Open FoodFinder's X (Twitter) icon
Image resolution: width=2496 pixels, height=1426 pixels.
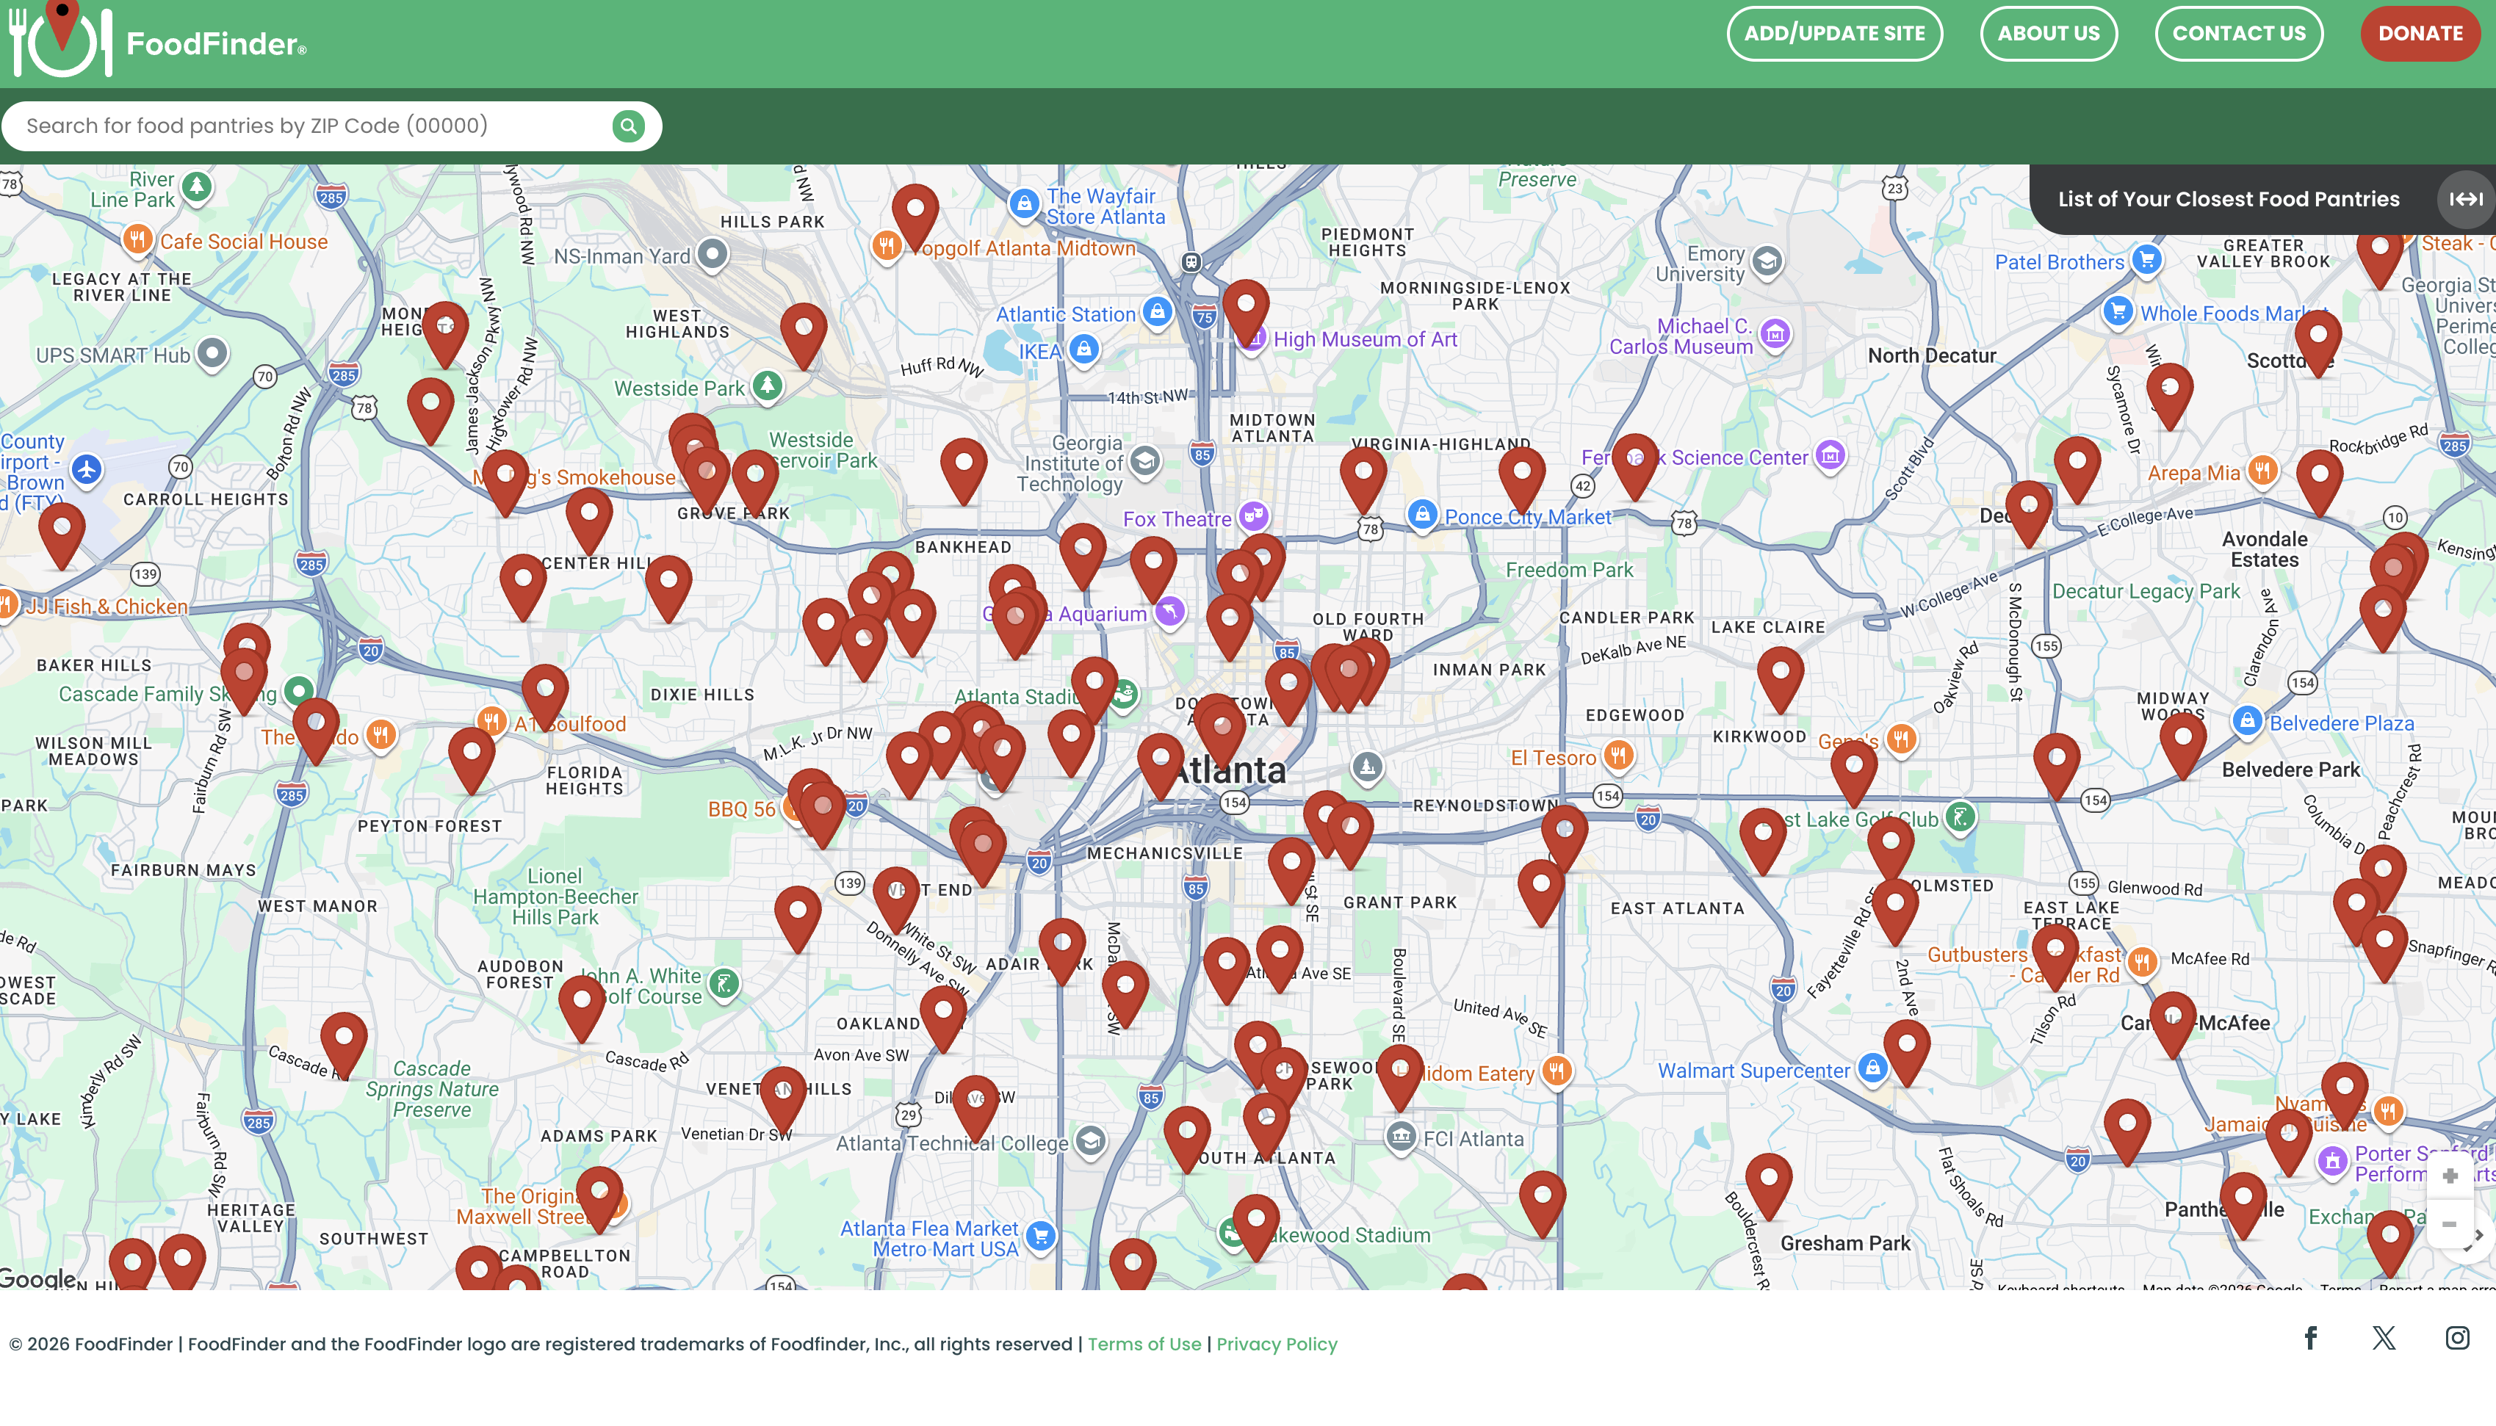point(2384,1338)
